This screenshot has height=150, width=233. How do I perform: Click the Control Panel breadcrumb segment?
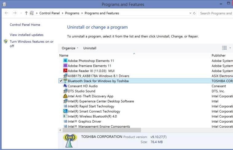click(50, 13)
